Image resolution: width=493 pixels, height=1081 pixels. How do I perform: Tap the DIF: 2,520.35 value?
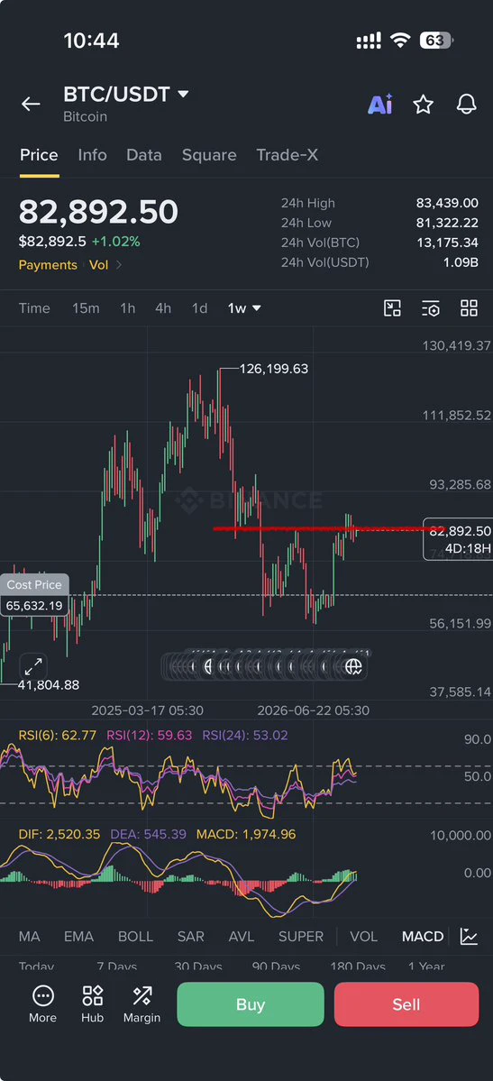(59, 834)
